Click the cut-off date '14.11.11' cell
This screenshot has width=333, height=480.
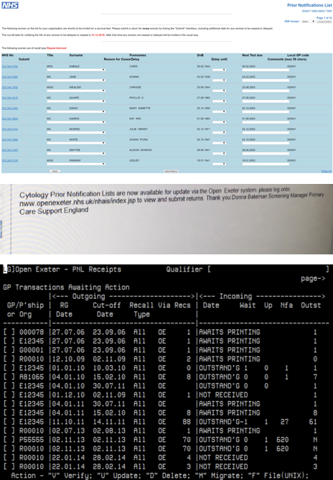[109, 422]
